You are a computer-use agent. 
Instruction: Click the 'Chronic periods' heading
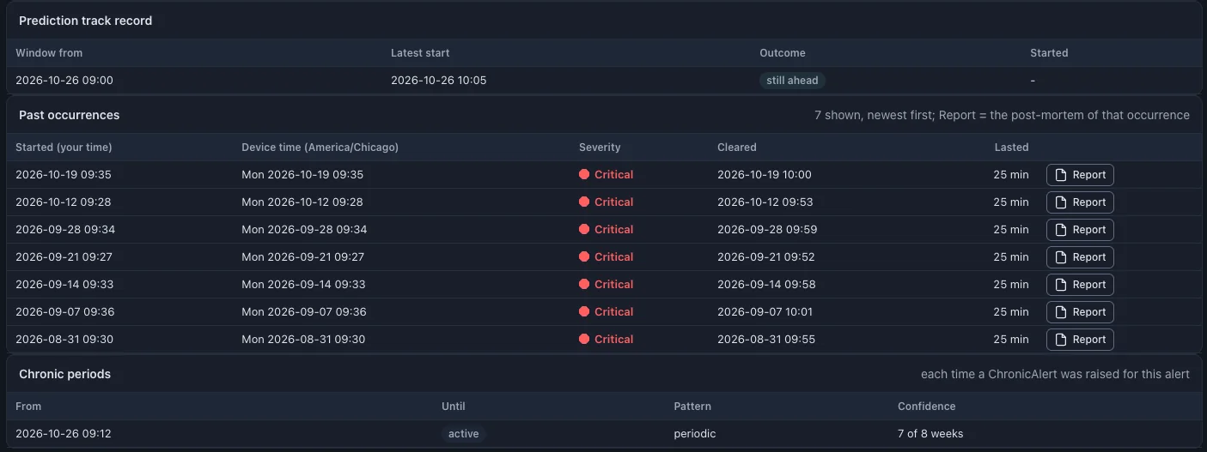(x=65, y=374)
